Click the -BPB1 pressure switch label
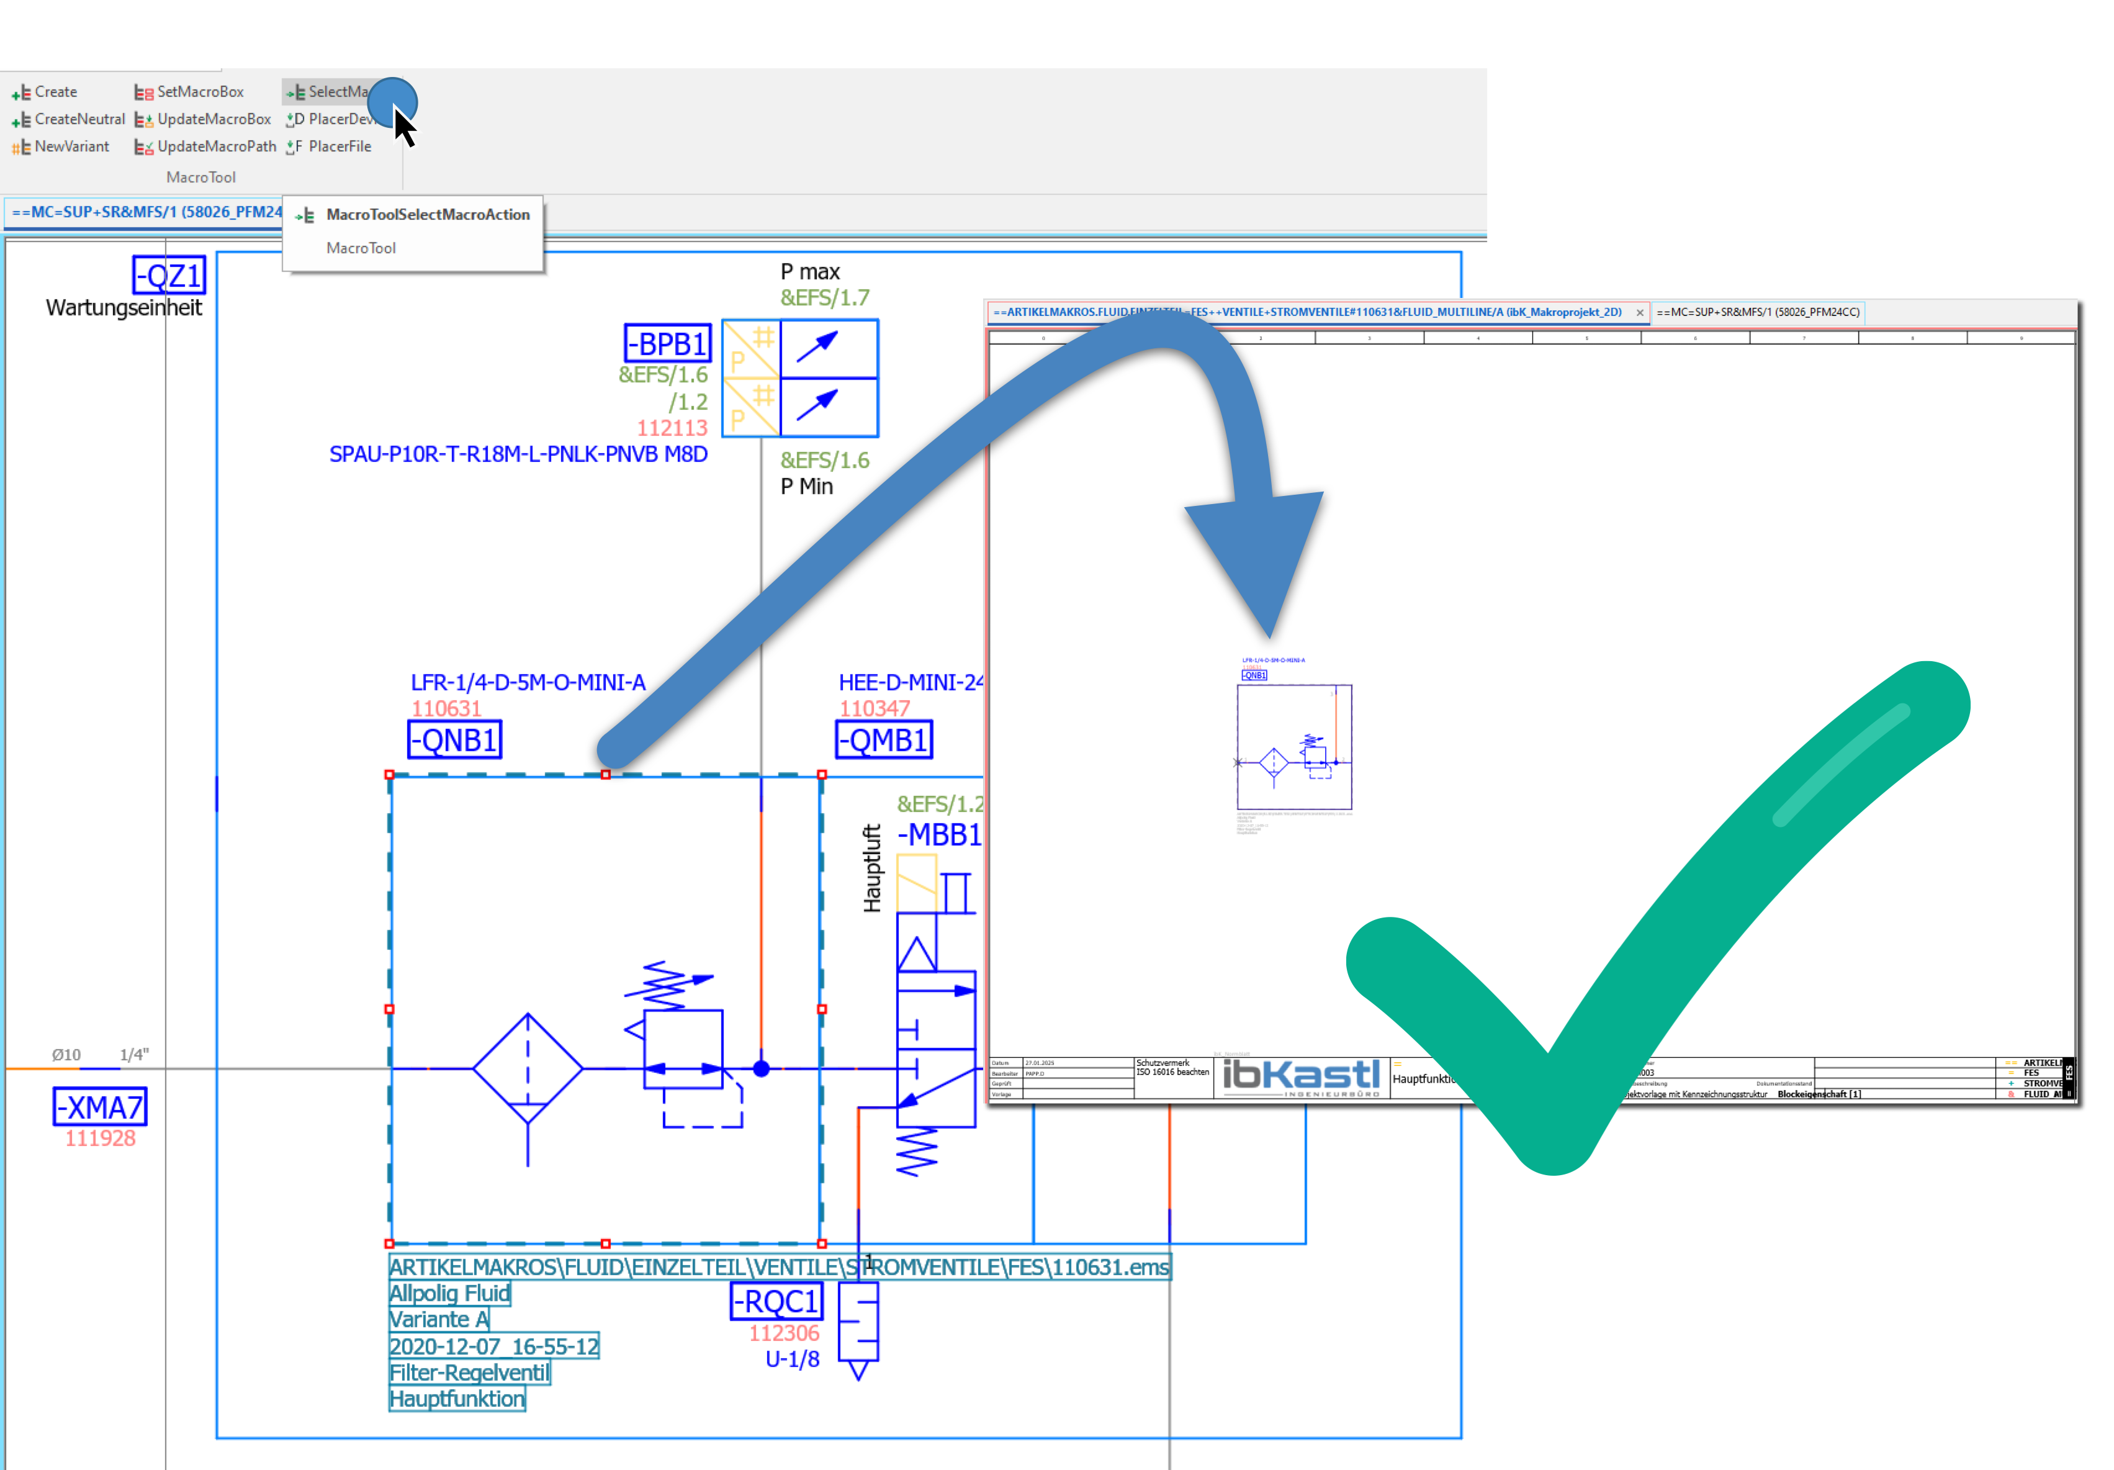Image resolution: width=2114 pixels, height=1470 pixels. (x=668, y=343)
